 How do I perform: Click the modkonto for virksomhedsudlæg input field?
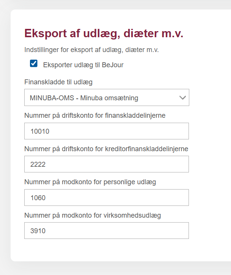pos(107,231)
